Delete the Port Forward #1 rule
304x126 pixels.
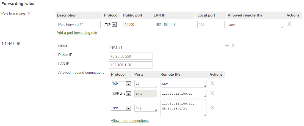[x=289, y=24]
